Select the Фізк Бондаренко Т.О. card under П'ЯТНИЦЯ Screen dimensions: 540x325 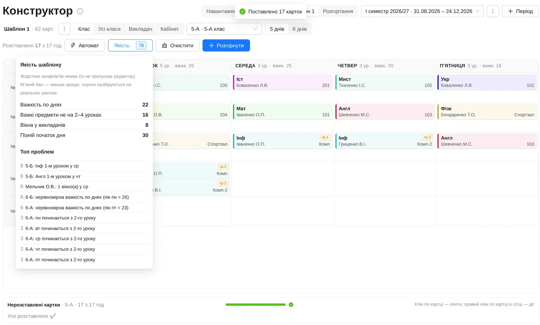tap(487, 112)
